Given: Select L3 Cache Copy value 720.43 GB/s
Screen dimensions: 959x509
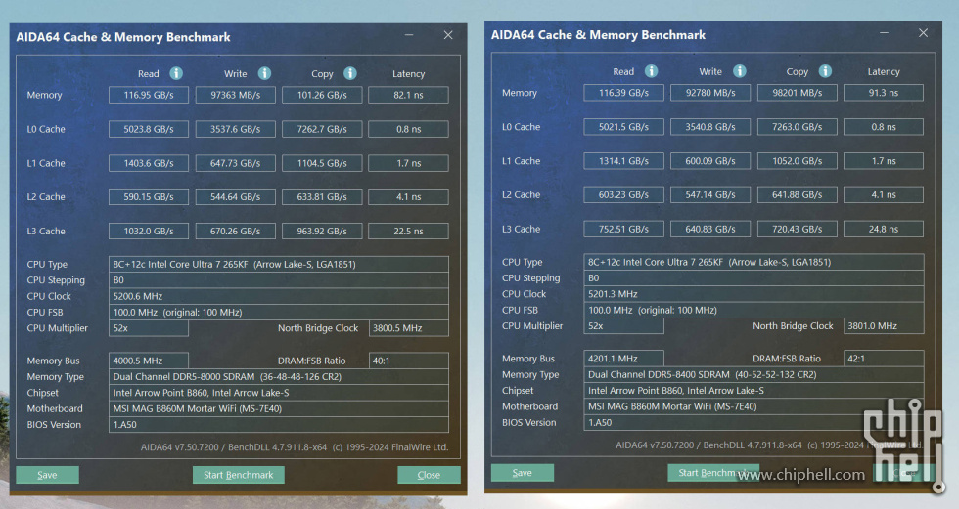Looking at the screenshot, I should [x=797, y=229].
